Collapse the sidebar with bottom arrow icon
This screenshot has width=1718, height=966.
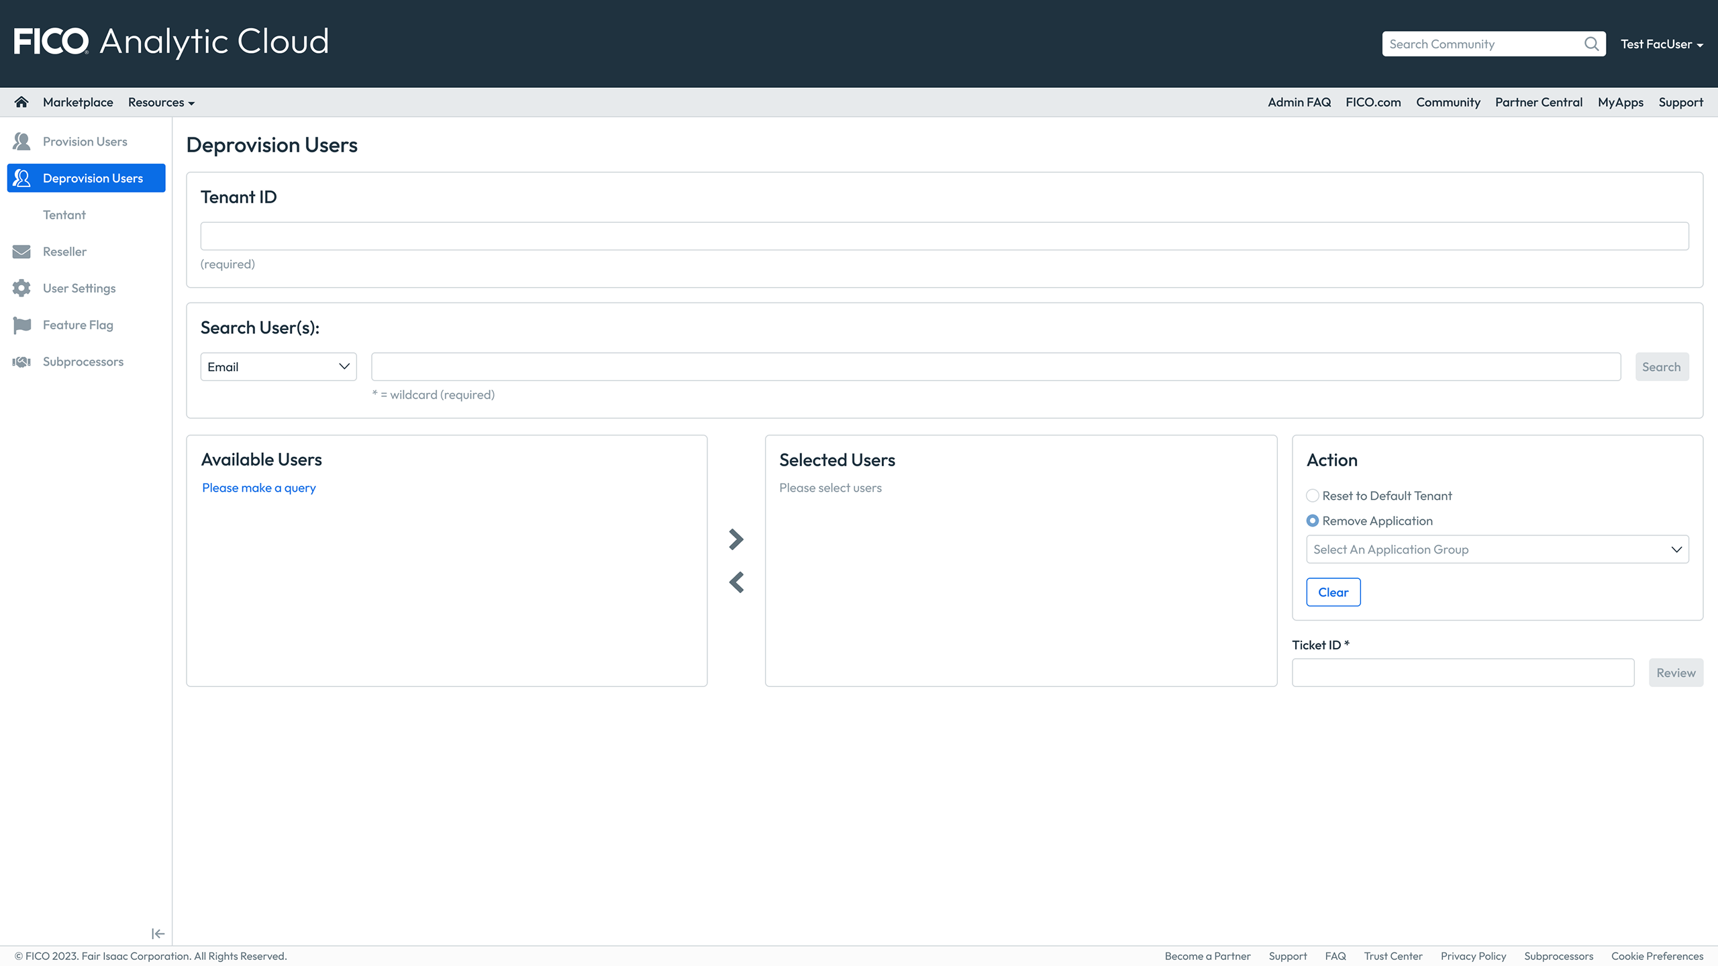pos(158,934)
